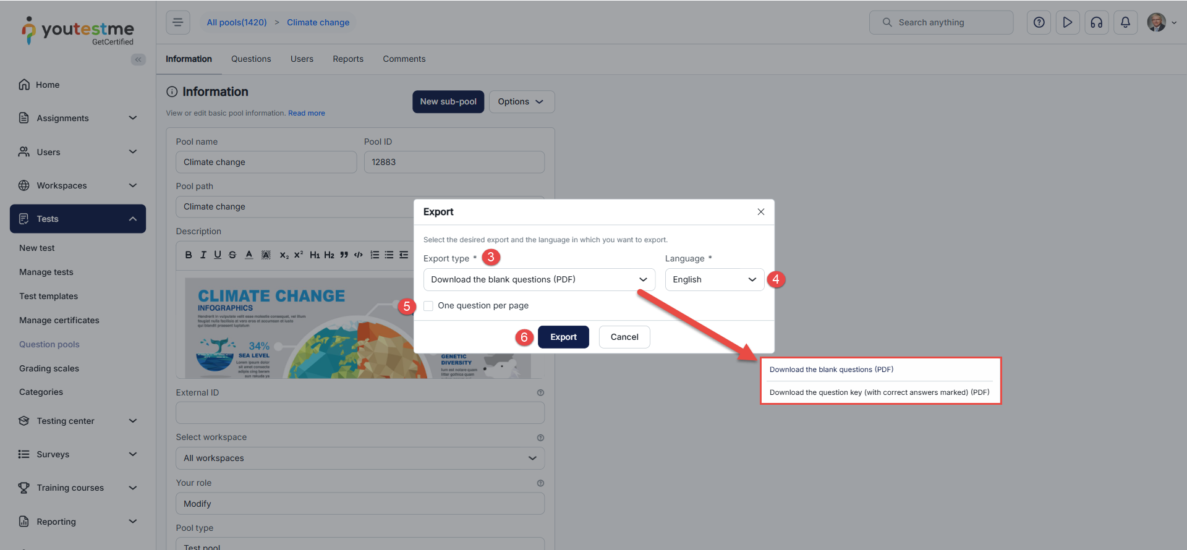The width and height of the screenshot is (1187, 550).
Task: Open the Language dropdown
Action: 714,280
